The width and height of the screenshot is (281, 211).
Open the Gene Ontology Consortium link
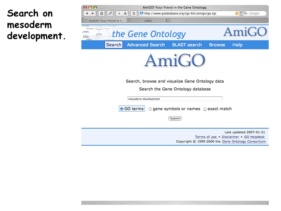click(244, 141)
